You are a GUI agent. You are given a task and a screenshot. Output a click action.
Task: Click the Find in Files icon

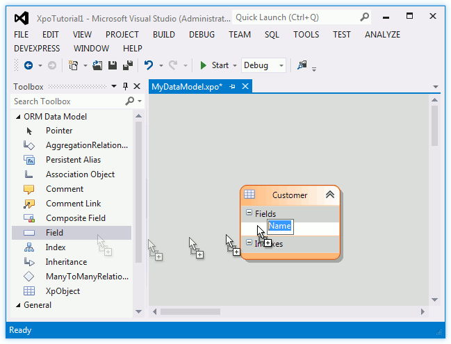click(x=302, y=65)
